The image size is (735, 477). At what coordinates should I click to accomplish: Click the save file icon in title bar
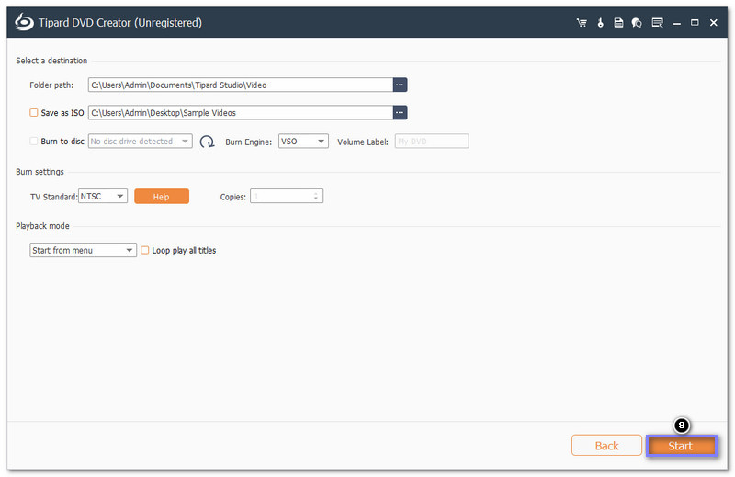(x=618, y=22)
